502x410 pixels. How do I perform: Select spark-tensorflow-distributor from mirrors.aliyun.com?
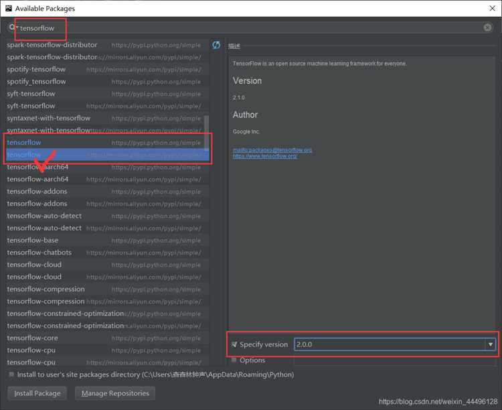[108, 57]
